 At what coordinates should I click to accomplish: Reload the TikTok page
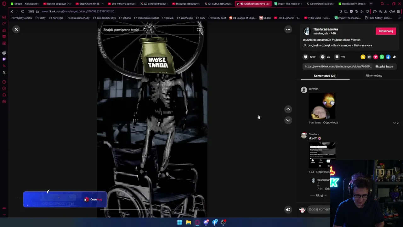click(23, 11)
